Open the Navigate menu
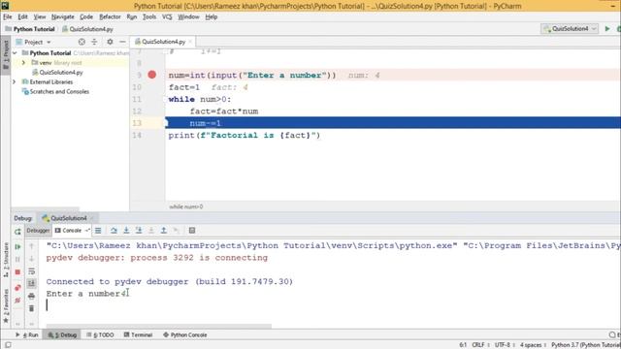This screenshot has height=349, width=621. pos(63,16)
